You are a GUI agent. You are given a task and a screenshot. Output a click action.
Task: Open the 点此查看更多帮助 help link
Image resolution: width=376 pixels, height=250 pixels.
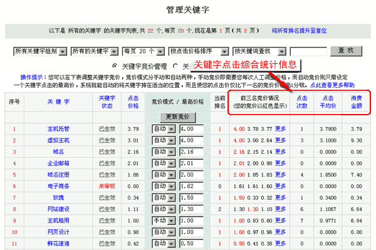click(x=332, y=85)
